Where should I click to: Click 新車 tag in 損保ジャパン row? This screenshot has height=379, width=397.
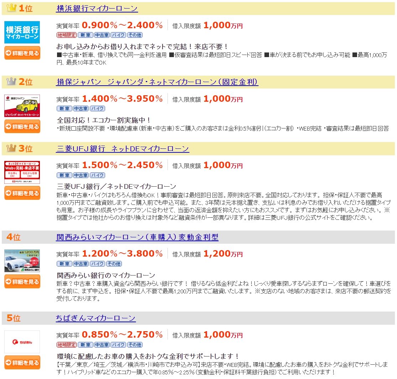(x=64, y=108)
